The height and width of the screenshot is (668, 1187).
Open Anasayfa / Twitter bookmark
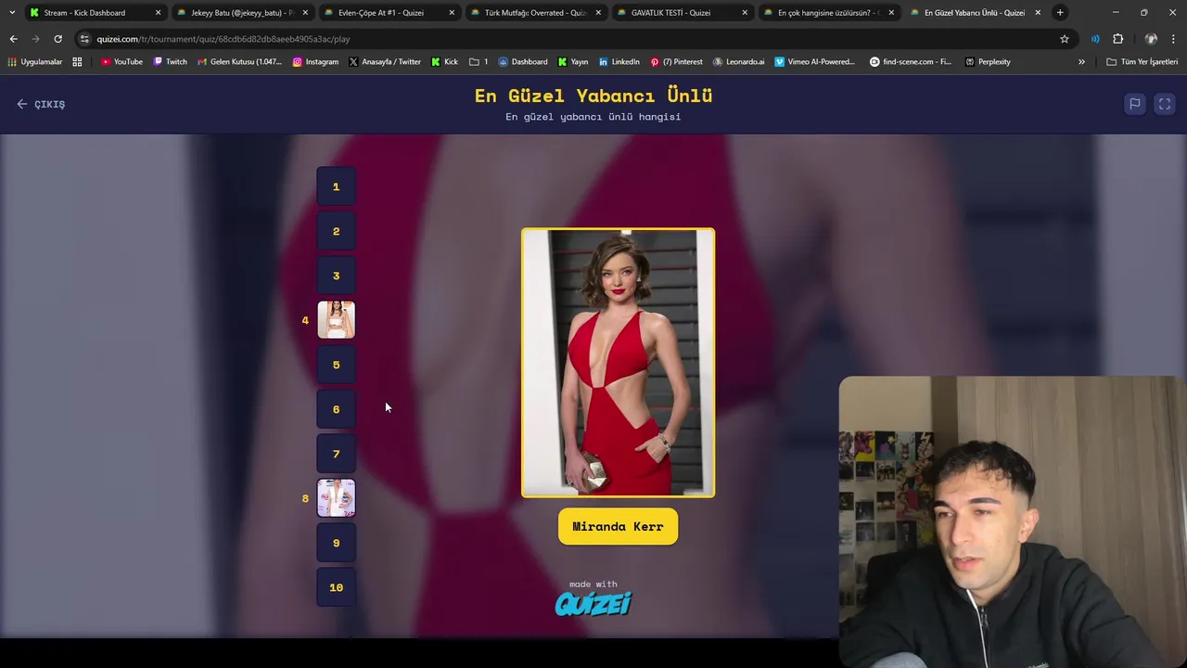pyautogui.click(x=383, y=62)
